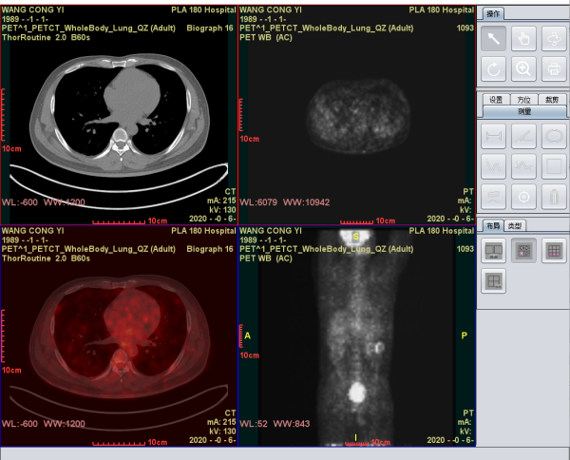
Task: Activate the magnifier zoom tool
Action: (523, 68)
